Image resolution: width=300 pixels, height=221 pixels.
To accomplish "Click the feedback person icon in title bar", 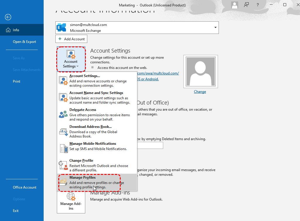I will click(246, 5).
